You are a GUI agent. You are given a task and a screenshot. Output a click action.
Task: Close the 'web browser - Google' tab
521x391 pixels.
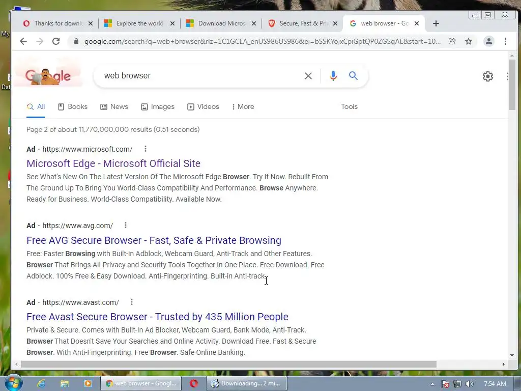click(x=417, y=23)
